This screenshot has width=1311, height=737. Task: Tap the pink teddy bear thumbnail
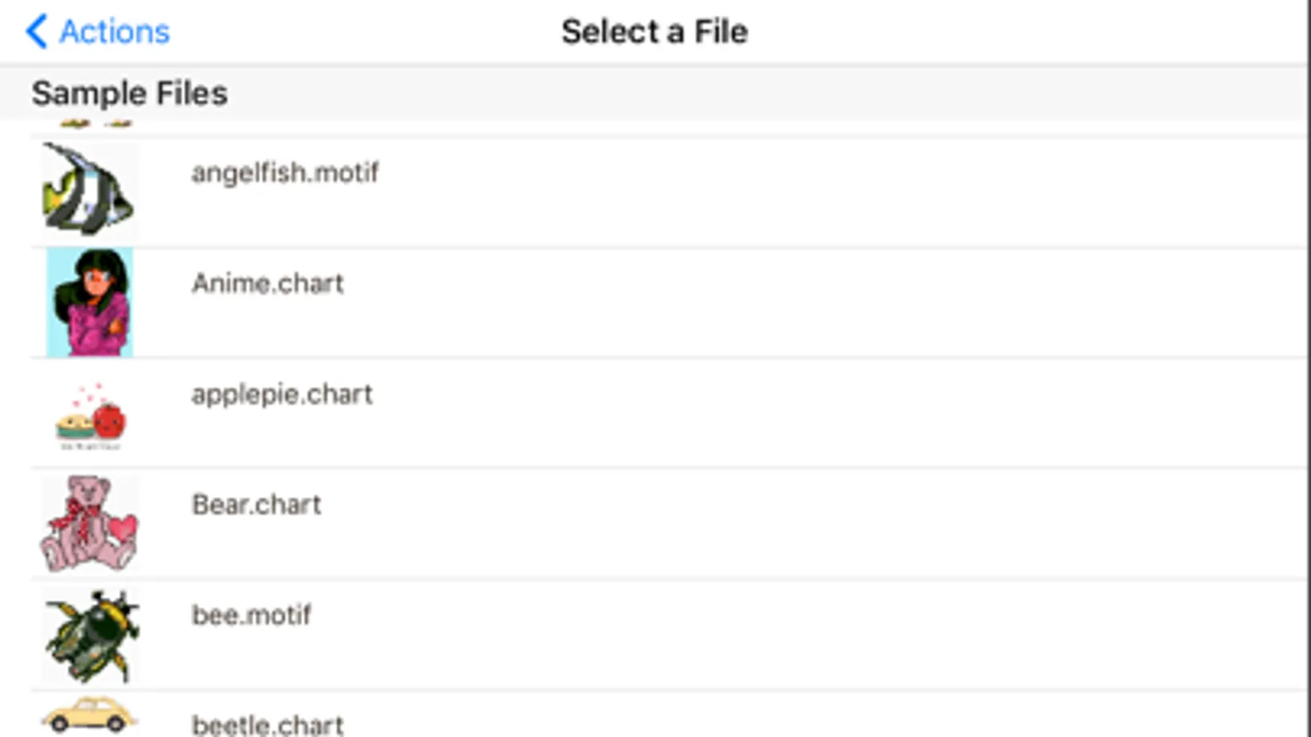(89, 523)
